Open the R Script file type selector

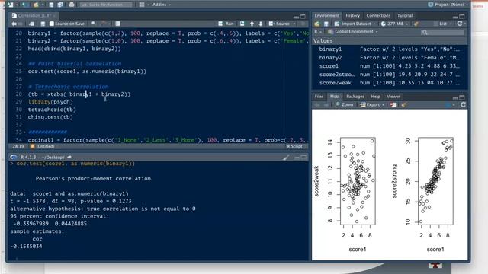click(295, 146)
